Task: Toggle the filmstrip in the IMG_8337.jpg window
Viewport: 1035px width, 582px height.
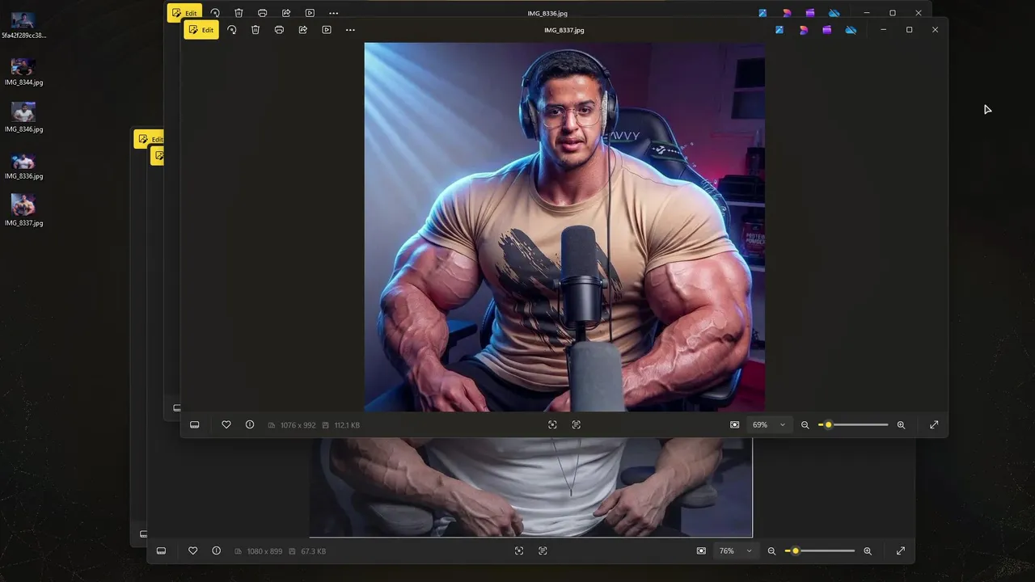Action: pos(195,425)
